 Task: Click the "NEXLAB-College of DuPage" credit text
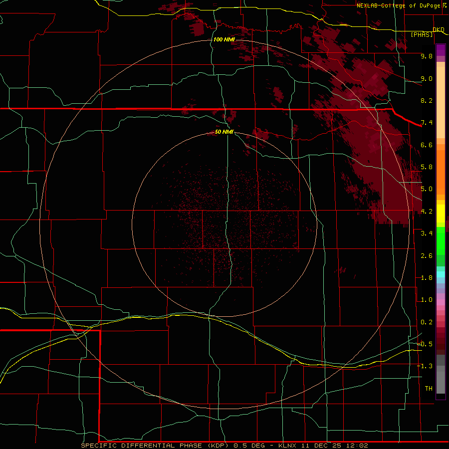coord(400,5)
